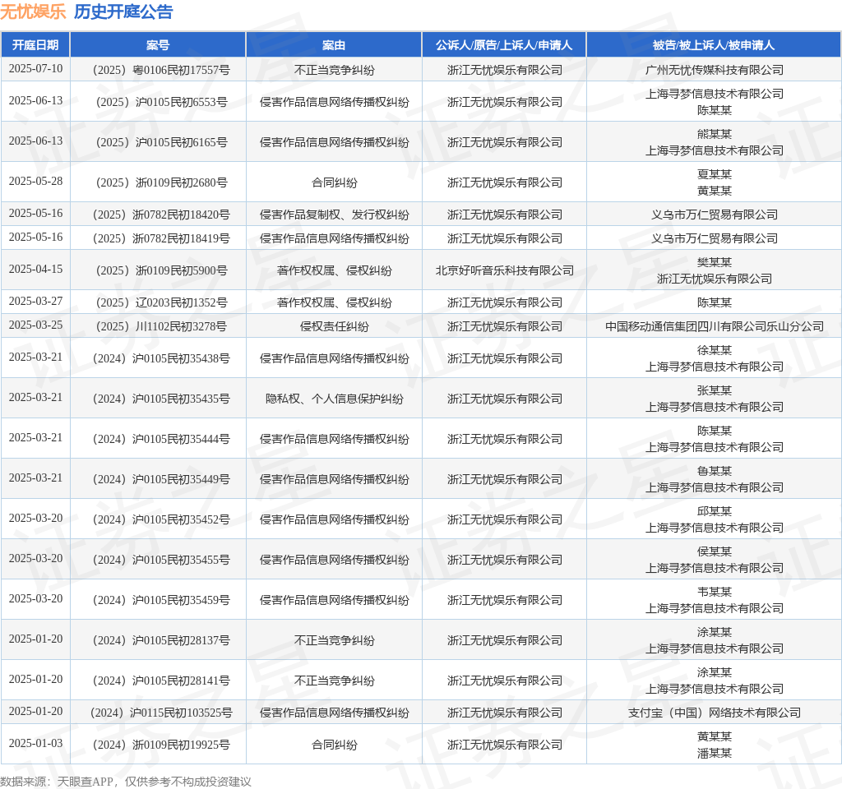Viewport: 842px width, 789px height.
Task: Click date cell 2025-03-27
Action: [x=35, y=302]
